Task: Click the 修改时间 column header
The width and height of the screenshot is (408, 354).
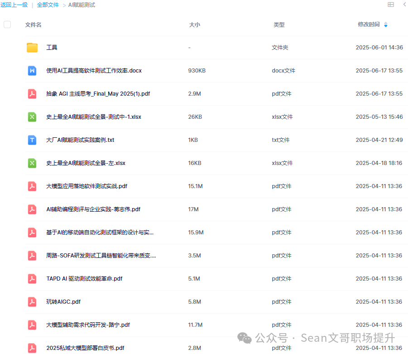Action: coord(369,24)
